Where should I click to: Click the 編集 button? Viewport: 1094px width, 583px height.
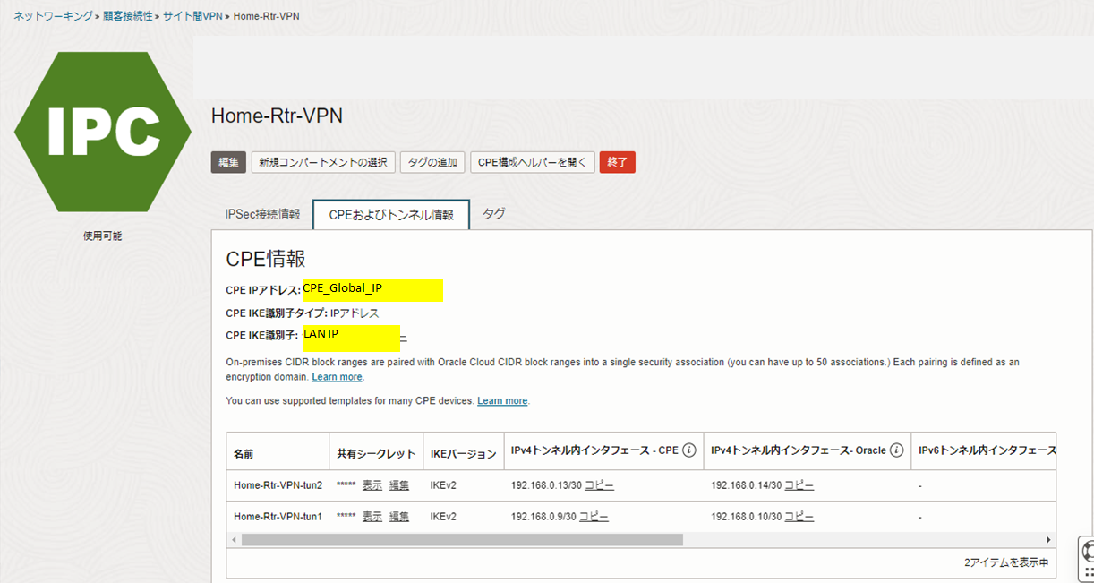tap(228, 162)
